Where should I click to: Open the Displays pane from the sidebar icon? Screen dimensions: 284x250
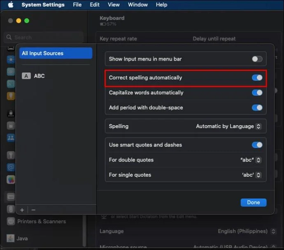[x=11, y=59]
